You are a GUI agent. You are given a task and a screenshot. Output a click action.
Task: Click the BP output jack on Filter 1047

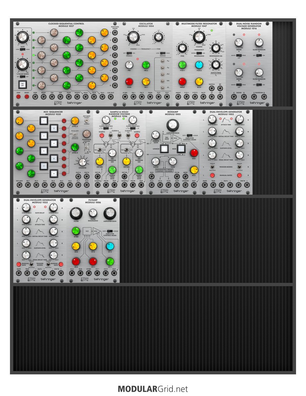coord(220,88)
